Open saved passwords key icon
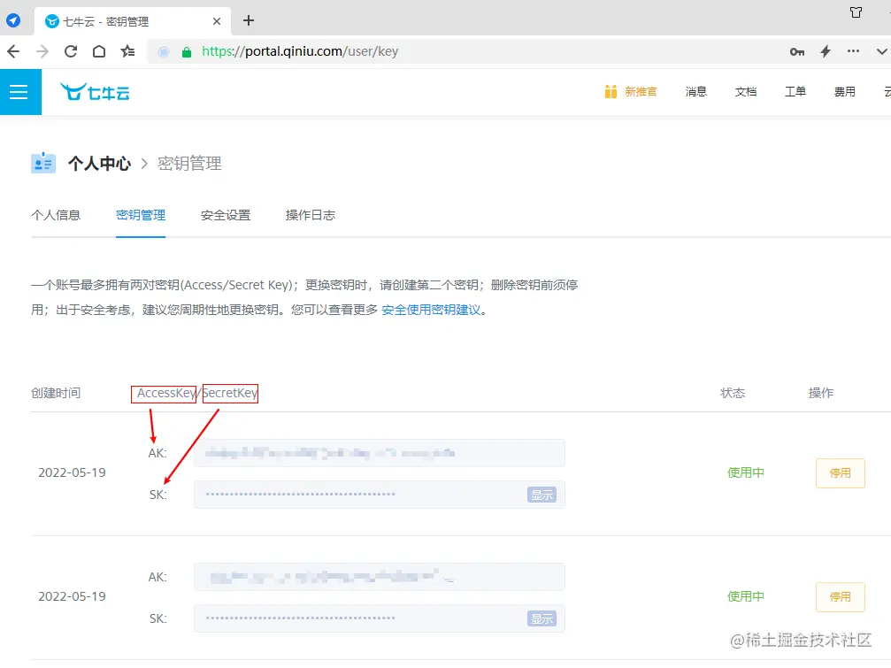The height and width of the screenshot is (668, 891). pyautogui.click(x=796, y=51)
